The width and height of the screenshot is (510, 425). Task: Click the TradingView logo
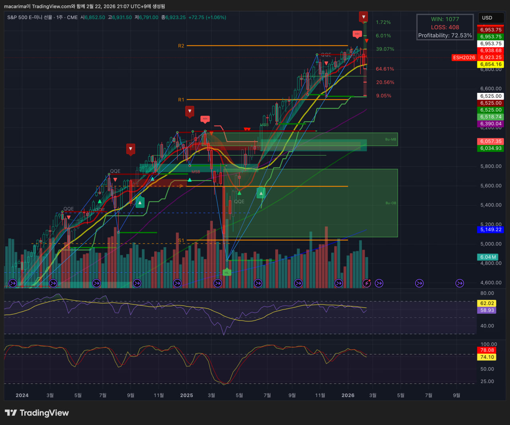(37, 413)
